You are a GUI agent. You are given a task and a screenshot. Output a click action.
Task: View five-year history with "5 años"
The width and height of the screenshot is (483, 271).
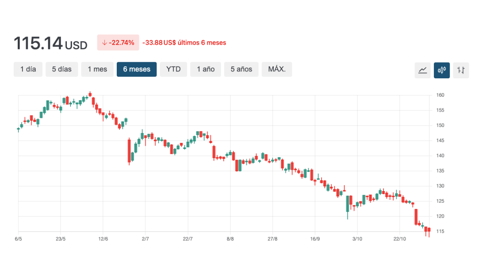(x=241, y=69)
